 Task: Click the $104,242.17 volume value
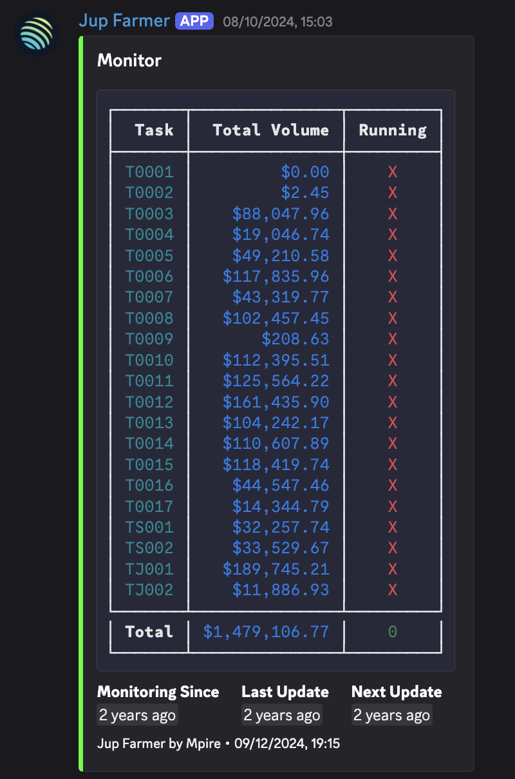(276, 422)
